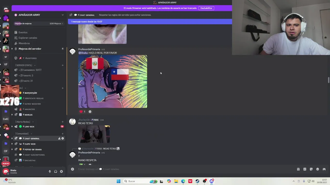Screen dimensions: 330x185
Task: Open the activities game controller icon
Action: tap(324, 169)
